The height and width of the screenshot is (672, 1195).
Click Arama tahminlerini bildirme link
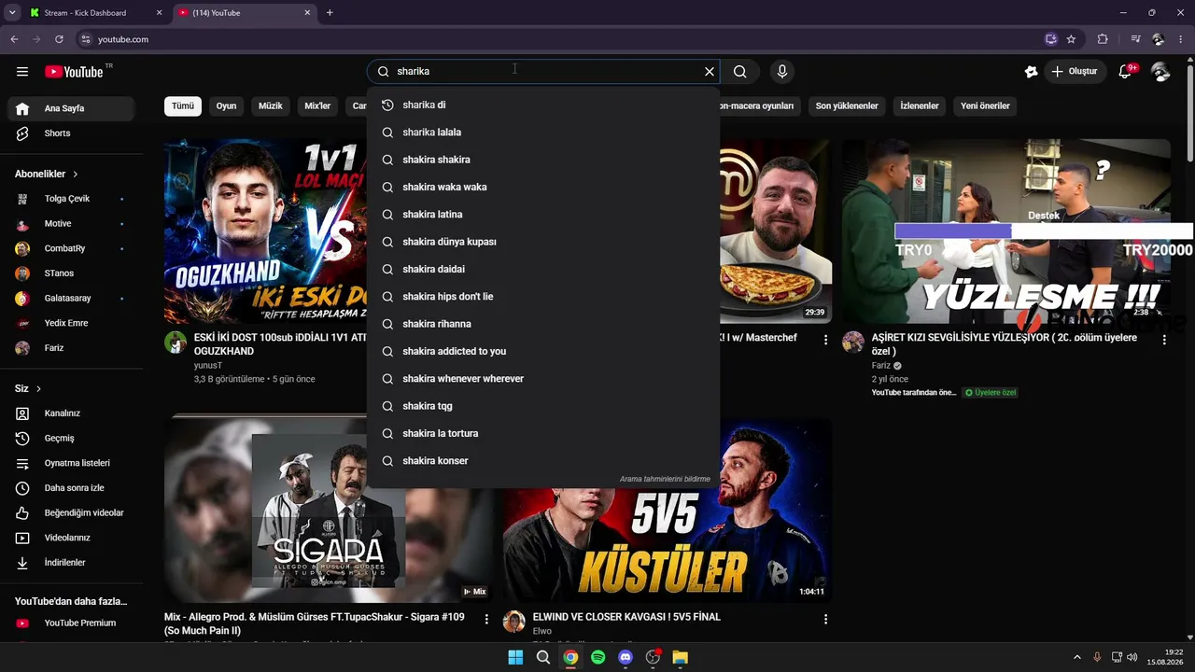[665, 480]
